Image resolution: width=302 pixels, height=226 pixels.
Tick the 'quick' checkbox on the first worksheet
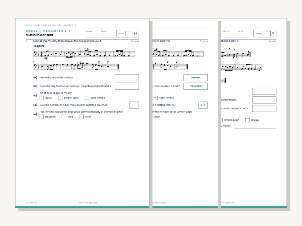(x=42, y=98)
